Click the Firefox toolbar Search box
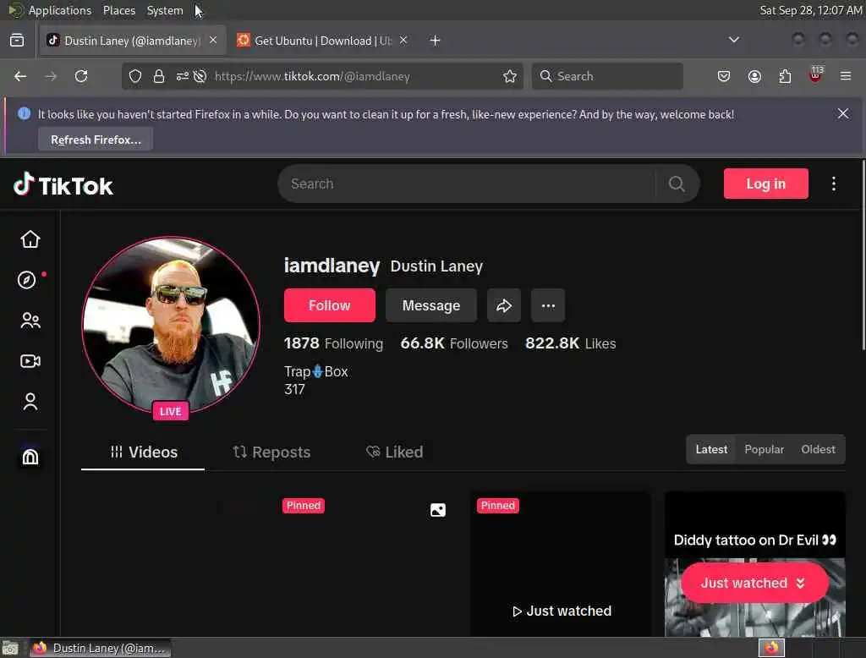Viewport: 866px width, 658px height. point(607,76)
